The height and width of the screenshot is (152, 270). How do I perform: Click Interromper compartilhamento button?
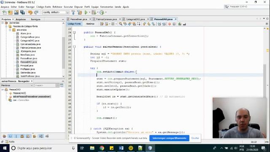tap(169, 138)
